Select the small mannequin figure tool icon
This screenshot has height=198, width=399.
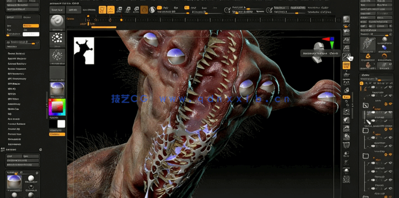tap(368, 65)
